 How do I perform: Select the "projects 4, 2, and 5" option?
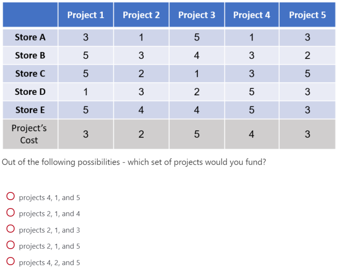[x=10, y=262]
